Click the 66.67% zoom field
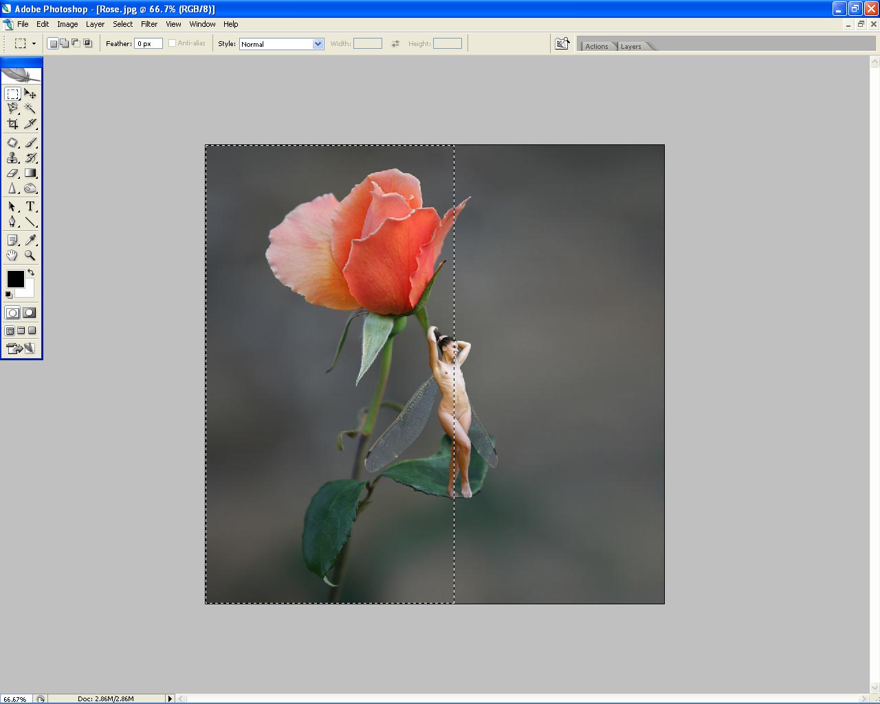Viewport: 880px width, 704px height. pos(15,698)
